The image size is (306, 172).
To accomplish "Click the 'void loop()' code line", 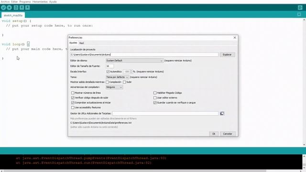I will 16,44.
